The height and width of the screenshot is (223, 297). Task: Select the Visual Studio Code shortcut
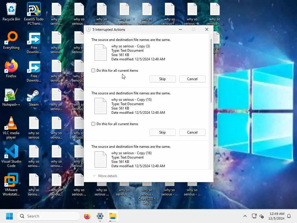click(x=11, y=156)
